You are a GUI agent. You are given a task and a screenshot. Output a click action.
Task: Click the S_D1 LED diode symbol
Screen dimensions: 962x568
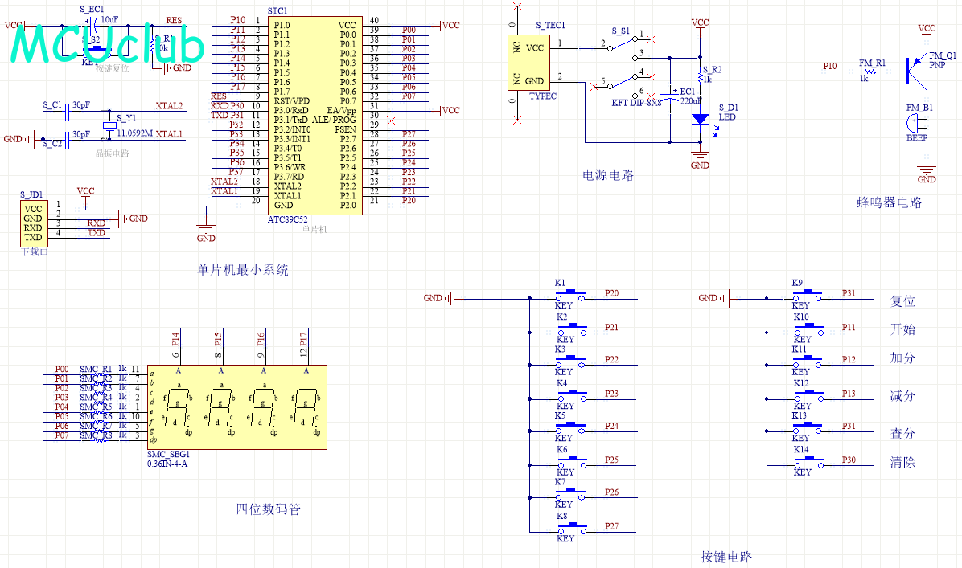[x=700, y=119]
